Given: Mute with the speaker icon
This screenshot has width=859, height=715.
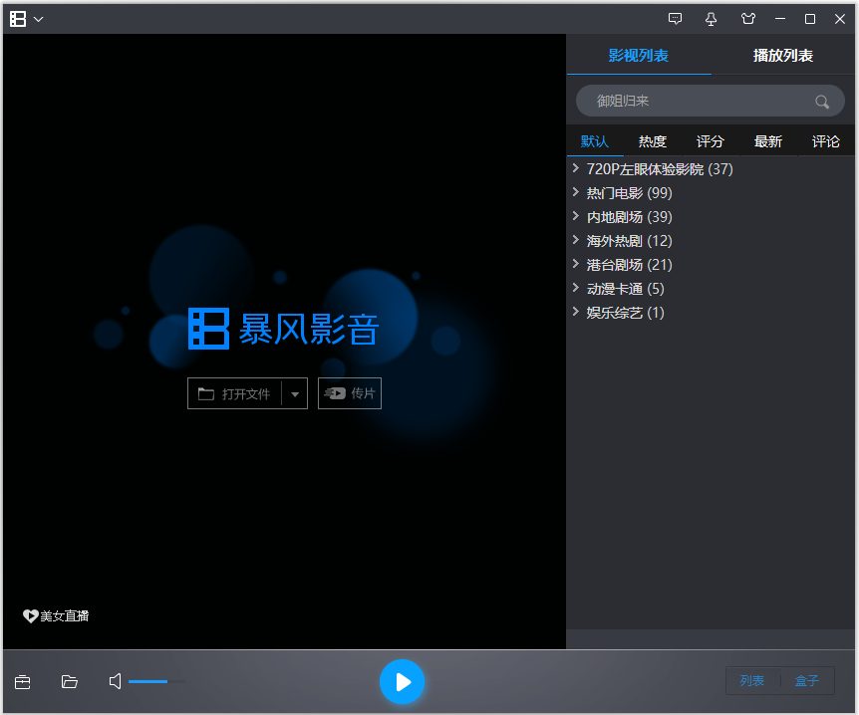Looking at the screenshot, I should pyautogui.click(x=115, y=681).
